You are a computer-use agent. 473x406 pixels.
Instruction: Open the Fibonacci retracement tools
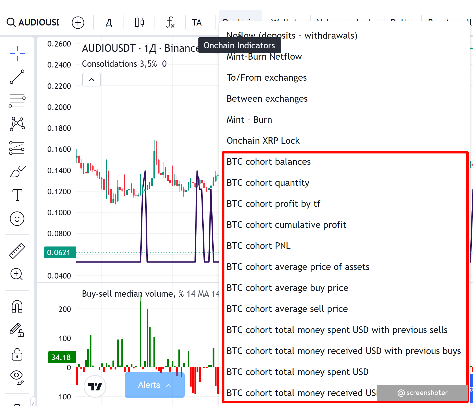coord(17,100)
